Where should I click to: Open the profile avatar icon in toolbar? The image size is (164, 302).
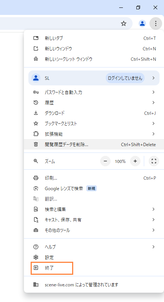142,23
